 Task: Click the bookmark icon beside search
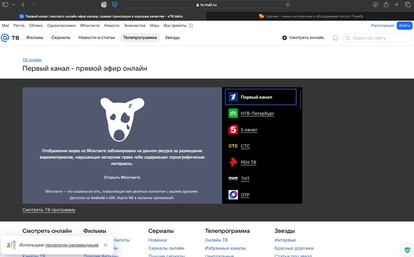[x=335, y=38]
